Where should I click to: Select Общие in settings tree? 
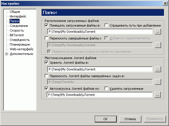(x=15, y=12)
